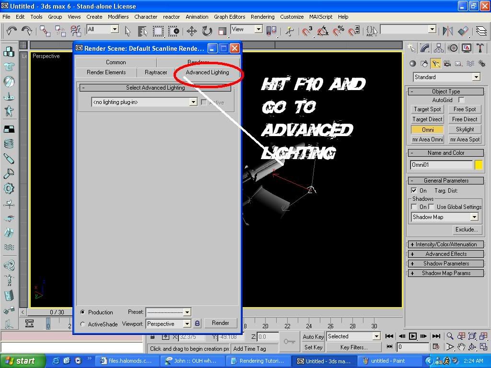
Task: Switch to the Common tab
Action: pyautogui.click(x=116, y=62)
